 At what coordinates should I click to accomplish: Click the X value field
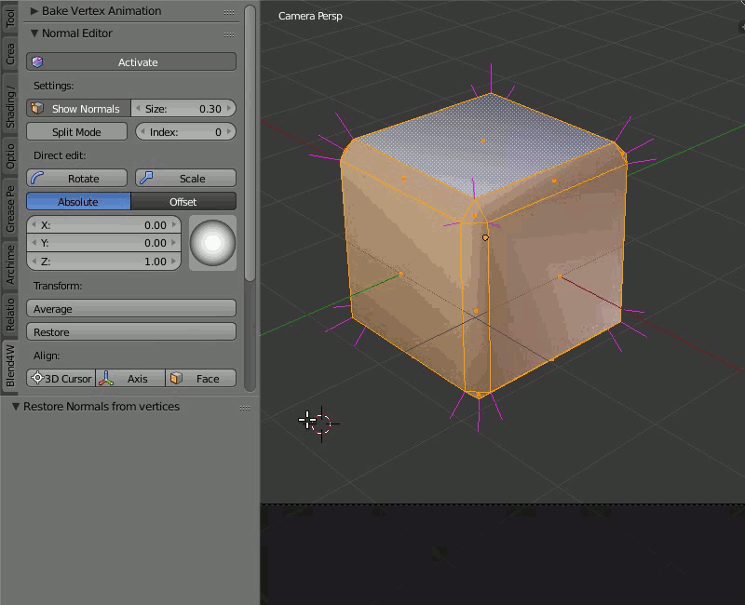click(103, 224)
